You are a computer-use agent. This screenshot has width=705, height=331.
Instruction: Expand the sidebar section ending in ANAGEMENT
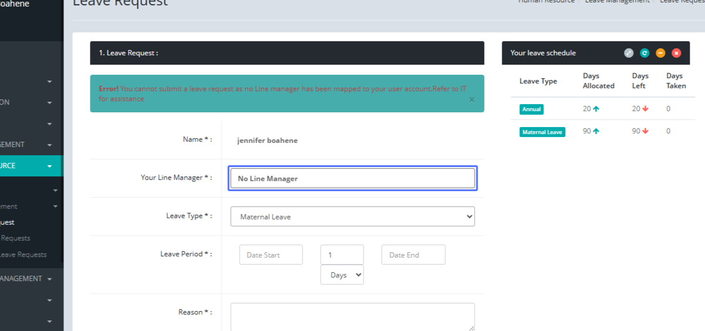click(x=49, y=279)
